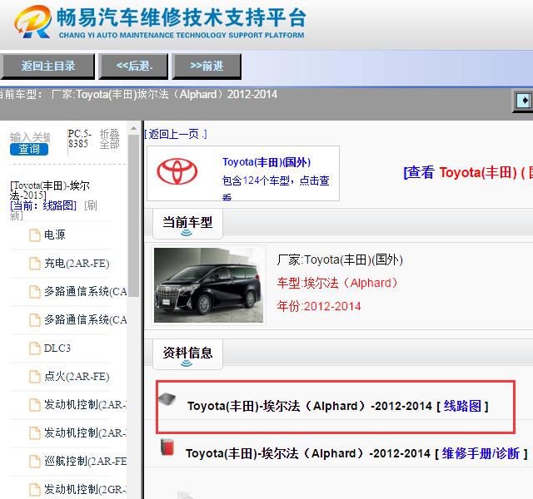The image size is (533, 499).
Task: Click the scrollbar up arrow in left panel
Action: coord(133,129)
